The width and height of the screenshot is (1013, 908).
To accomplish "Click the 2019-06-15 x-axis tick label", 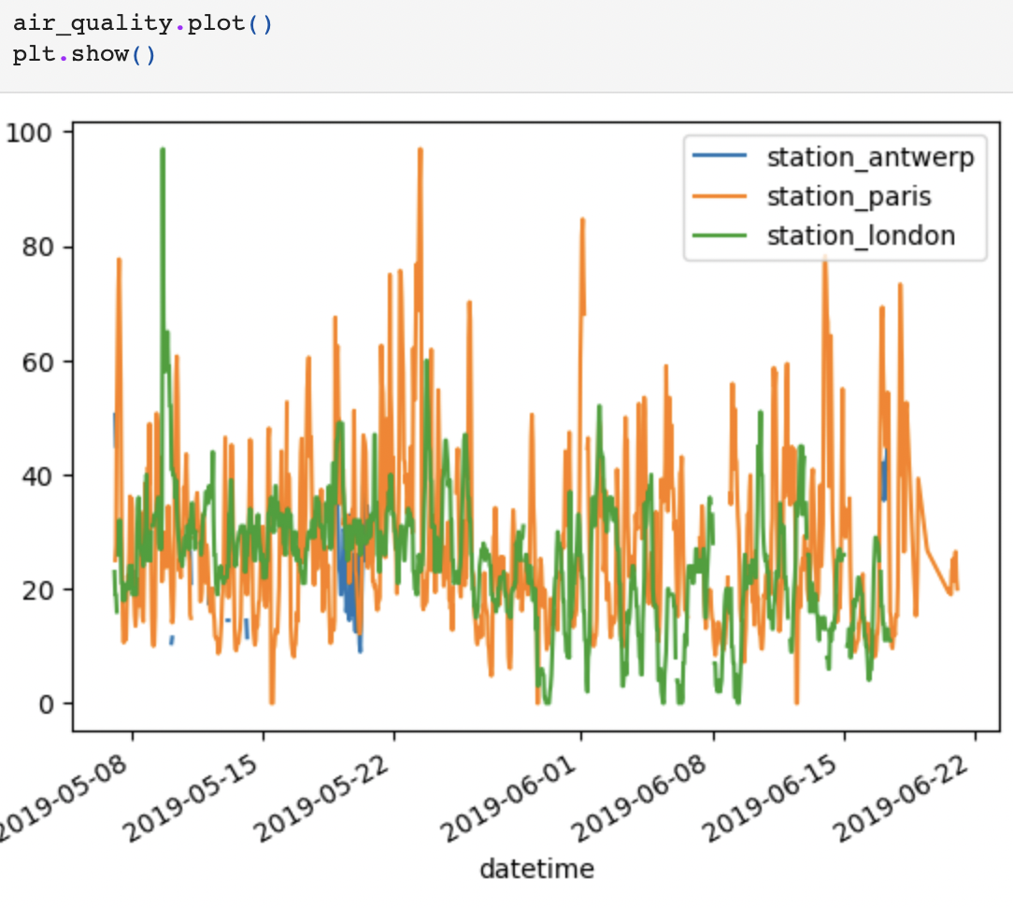I will (771, 798).
